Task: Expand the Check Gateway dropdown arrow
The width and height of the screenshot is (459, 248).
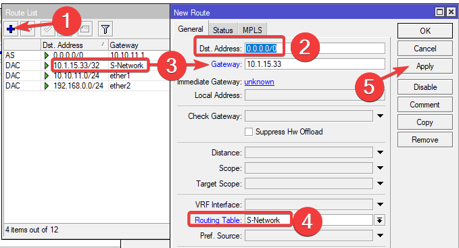Action: pos(380,116)
